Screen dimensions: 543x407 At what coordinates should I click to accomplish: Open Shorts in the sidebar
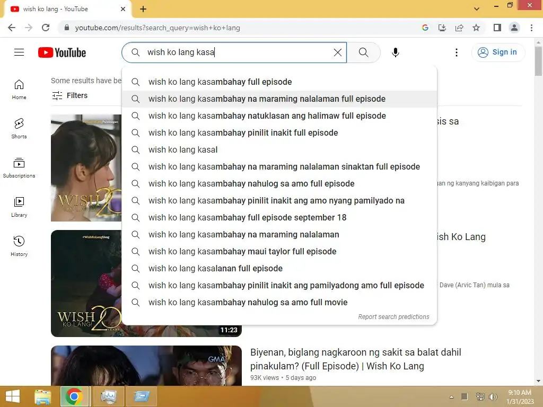tap(19, 128)
